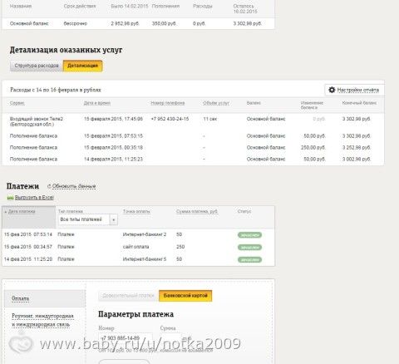Image resolution: width=399 pixels, height=364 pixels.
Task: Select the Детализация tab
Action: [82, 66]
